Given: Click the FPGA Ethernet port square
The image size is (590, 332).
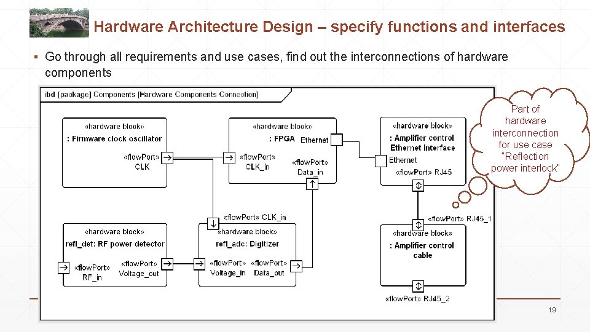Looking at the screenshot, I should 336,140.
